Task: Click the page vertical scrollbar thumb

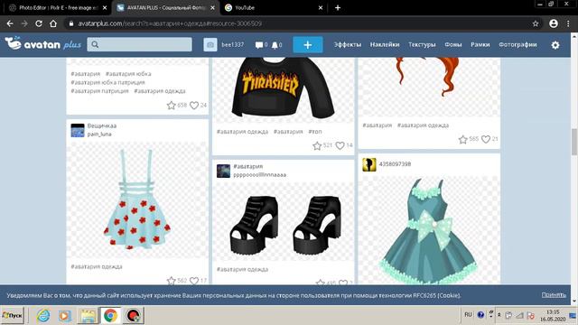Action: pos(574,142)
